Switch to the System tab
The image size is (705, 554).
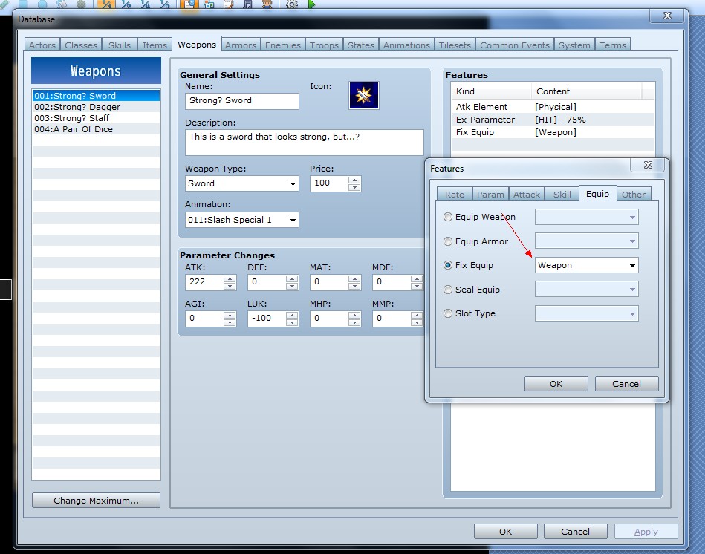click(x=574, y=45)
